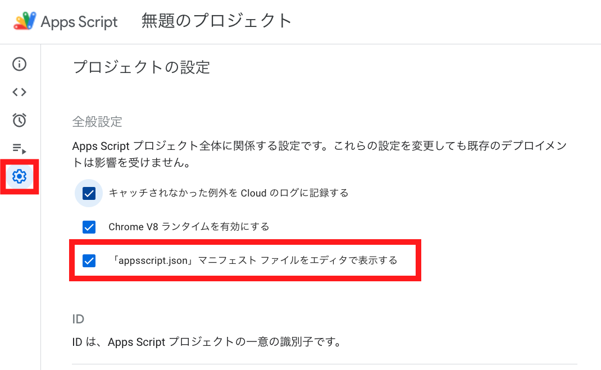601x370 pixels.
Task: Uncheck the appsscript.json manifest checkbox
Action: (89, 261)
